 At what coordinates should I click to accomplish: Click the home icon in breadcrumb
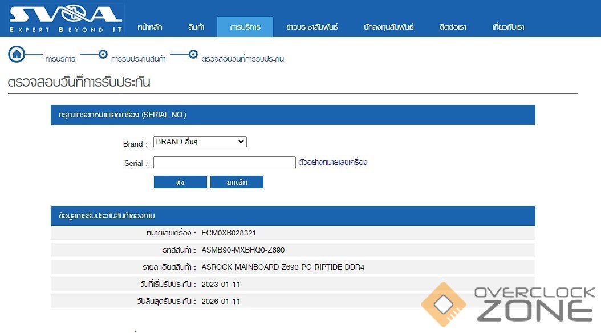pos(17,54)
